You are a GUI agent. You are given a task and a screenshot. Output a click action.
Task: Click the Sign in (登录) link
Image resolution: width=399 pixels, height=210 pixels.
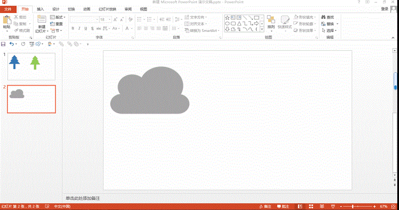(x=384, y=9)
